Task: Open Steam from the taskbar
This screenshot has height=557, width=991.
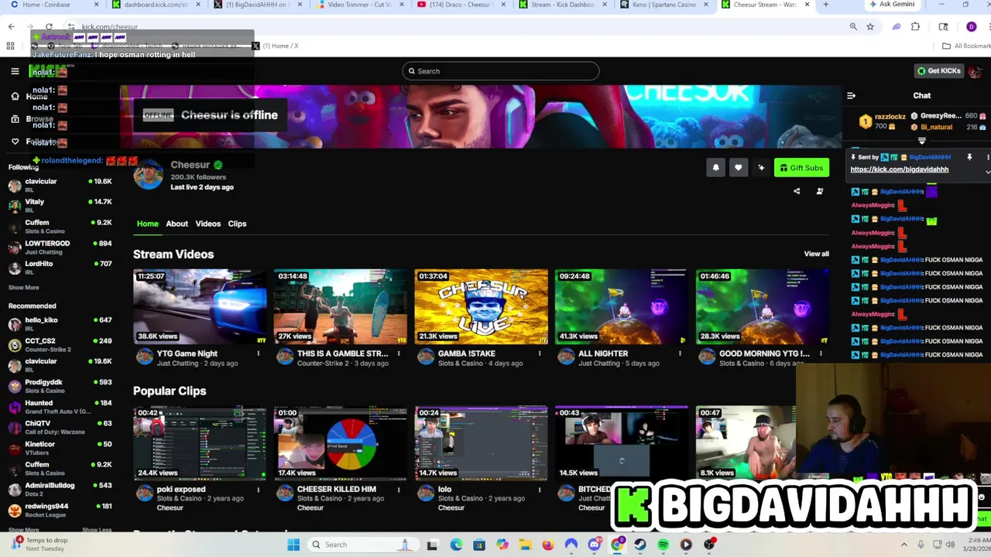Action: (x=640, y=545)
